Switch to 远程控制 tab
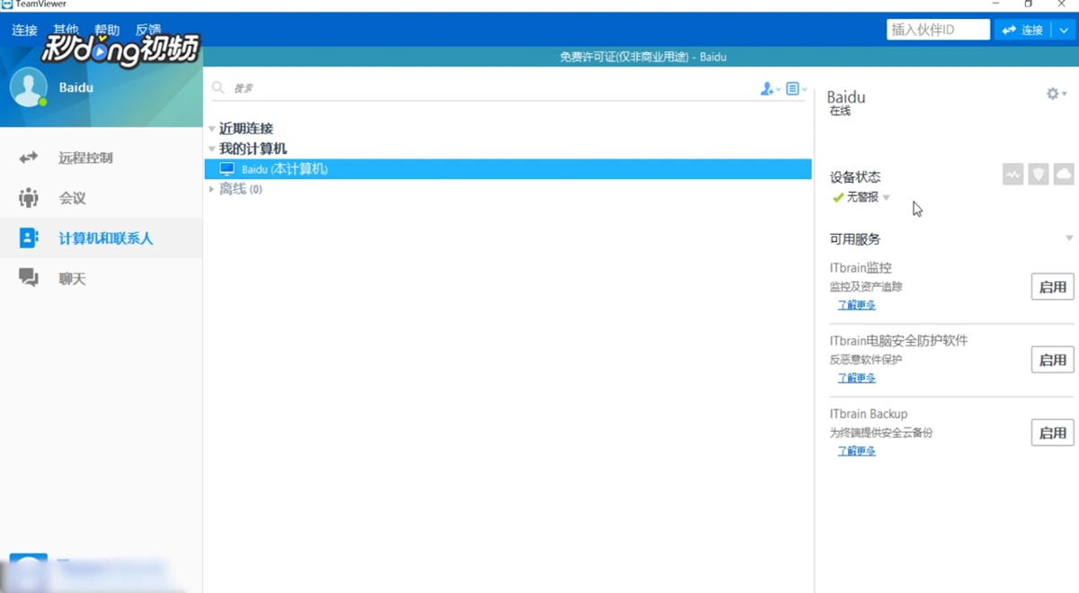Image resolution: width=1079 pixels, height=593 pixels. coord(101,157)
